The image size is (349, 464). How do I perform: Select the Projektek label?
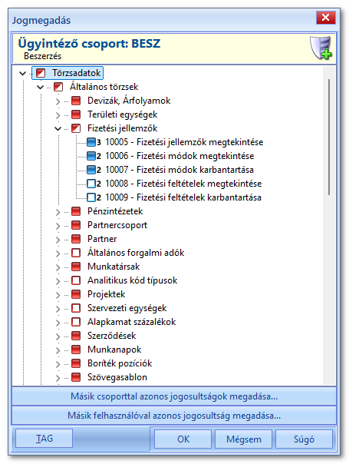[x=107, y=294]
